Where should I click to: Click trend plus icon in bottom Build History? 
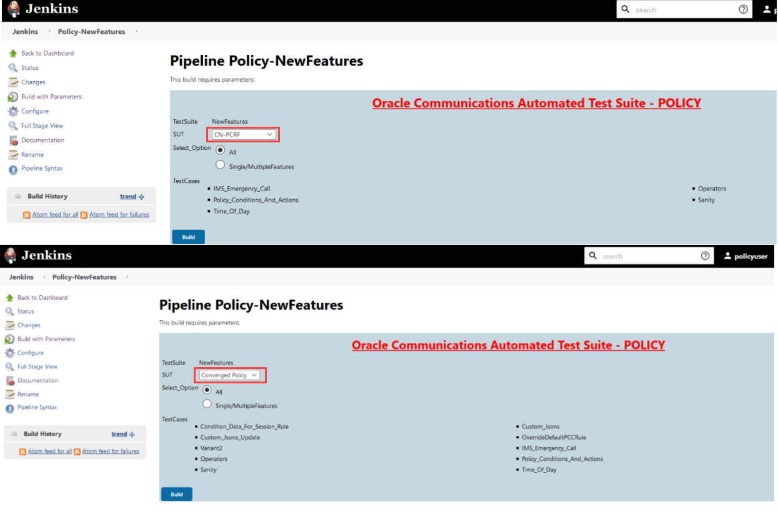132,435
